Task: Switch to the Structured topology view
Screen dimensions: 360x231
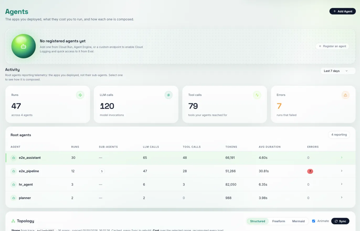Action: click(258, 221)
